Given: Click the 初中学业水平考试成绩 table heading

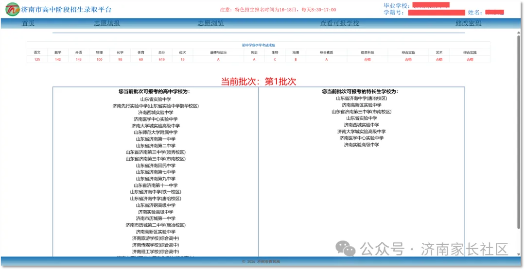Looking at the screenshot, I should 259,45.
